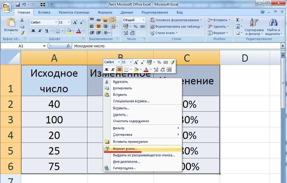The width and height of the screenshot is (287, 183).
Task: Toggle middle vertical alignment in ribbon
Action: click(99, 20)
